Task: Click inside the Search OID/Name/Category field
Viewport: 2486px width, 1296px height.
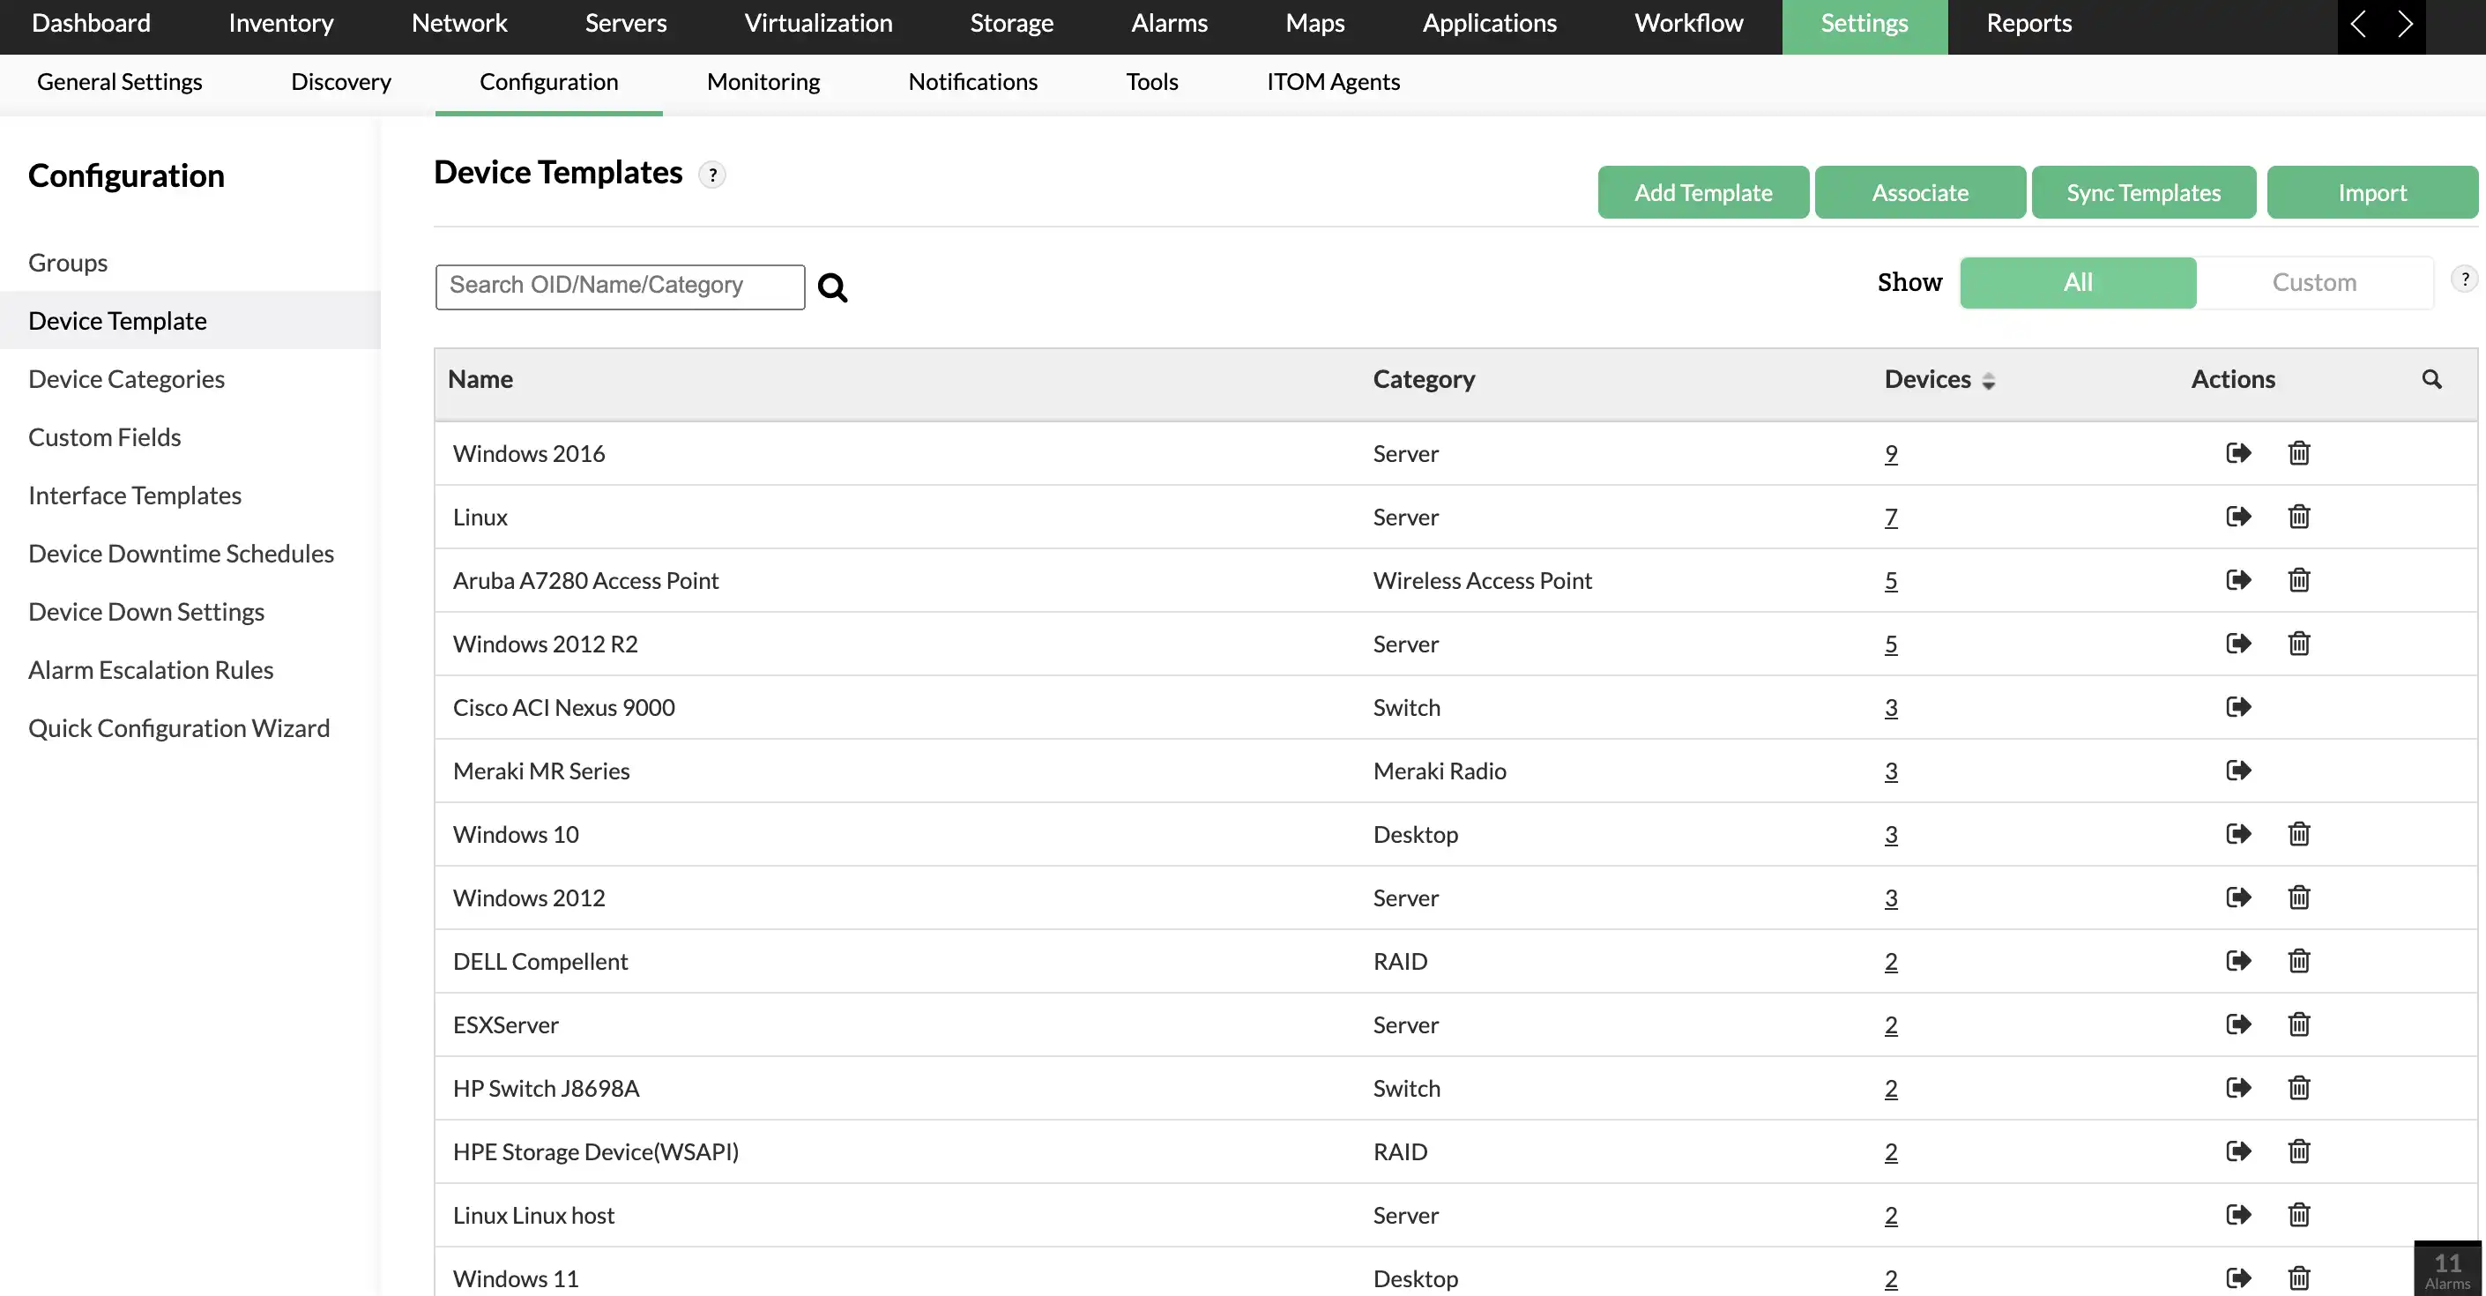Action: 619,285
